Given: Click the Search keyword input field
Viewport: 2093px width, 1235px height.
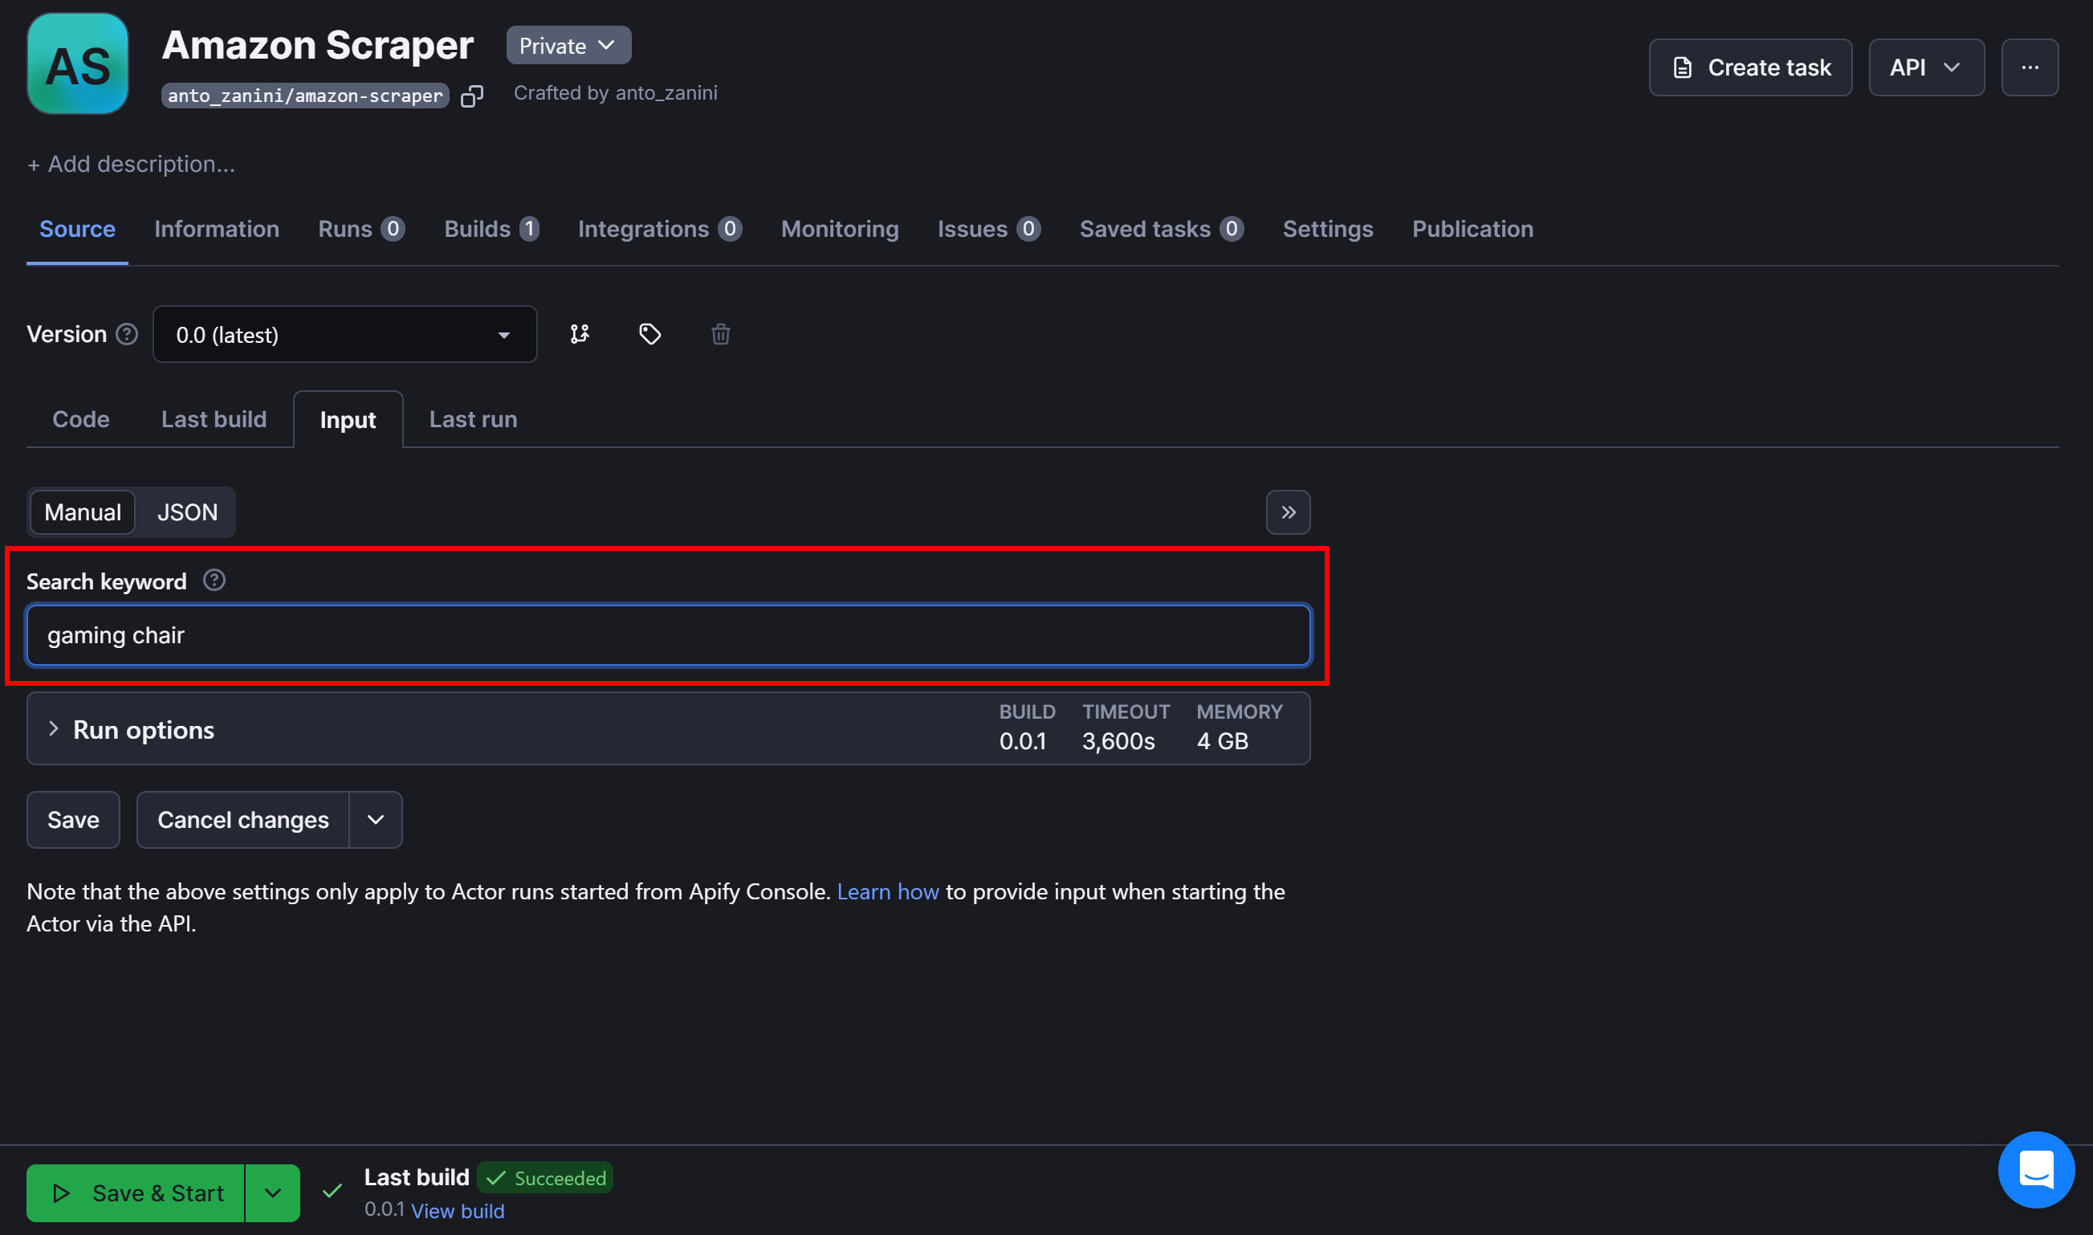Looking at the screenshot, I should 669,636.
